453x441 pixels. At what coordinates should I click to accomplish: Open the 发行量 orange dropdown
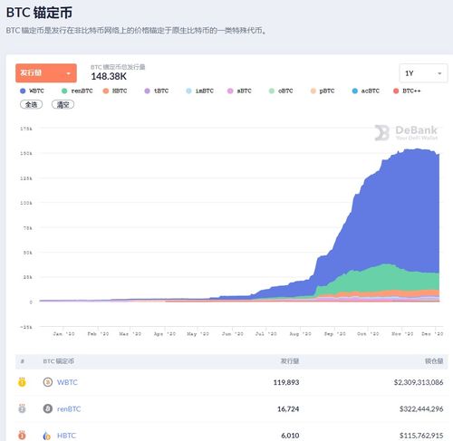click(x=46, y=73)
